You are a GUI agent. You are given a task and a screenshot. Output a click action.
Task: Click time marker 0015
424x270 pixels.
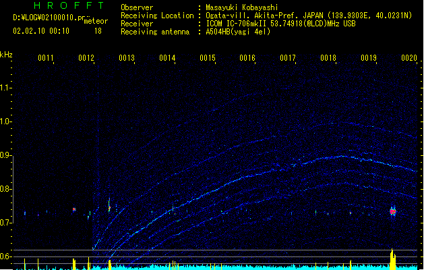tap(208, 58)
